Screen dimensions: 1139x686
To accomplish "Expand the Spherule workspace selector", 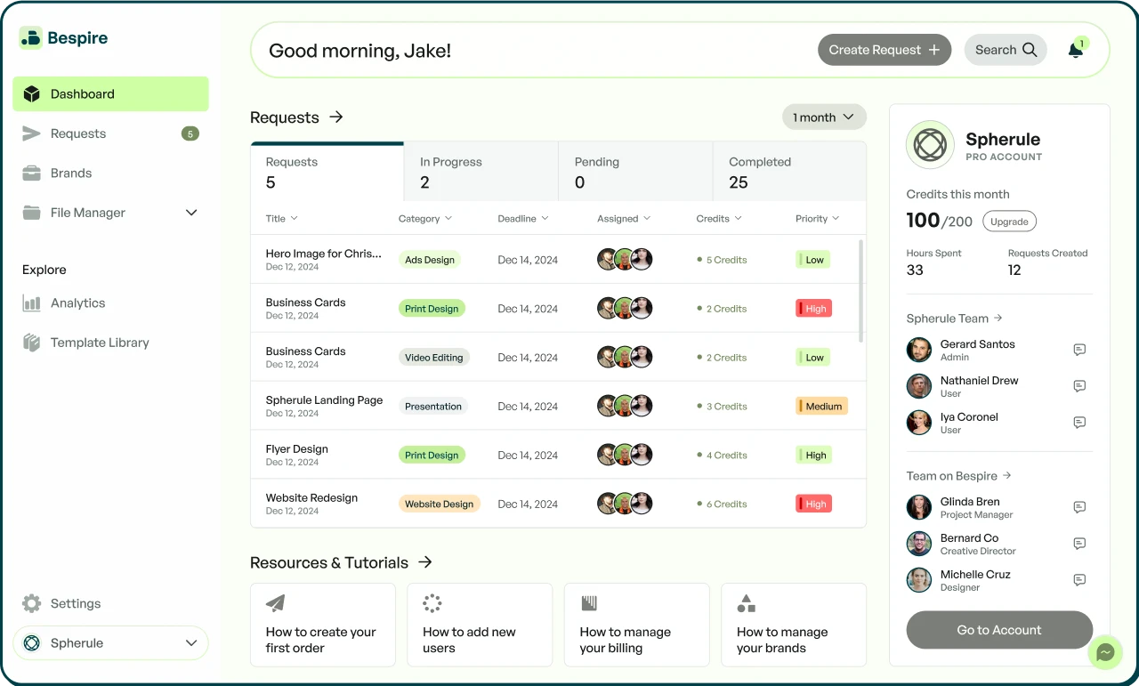I will pos(110,642).
